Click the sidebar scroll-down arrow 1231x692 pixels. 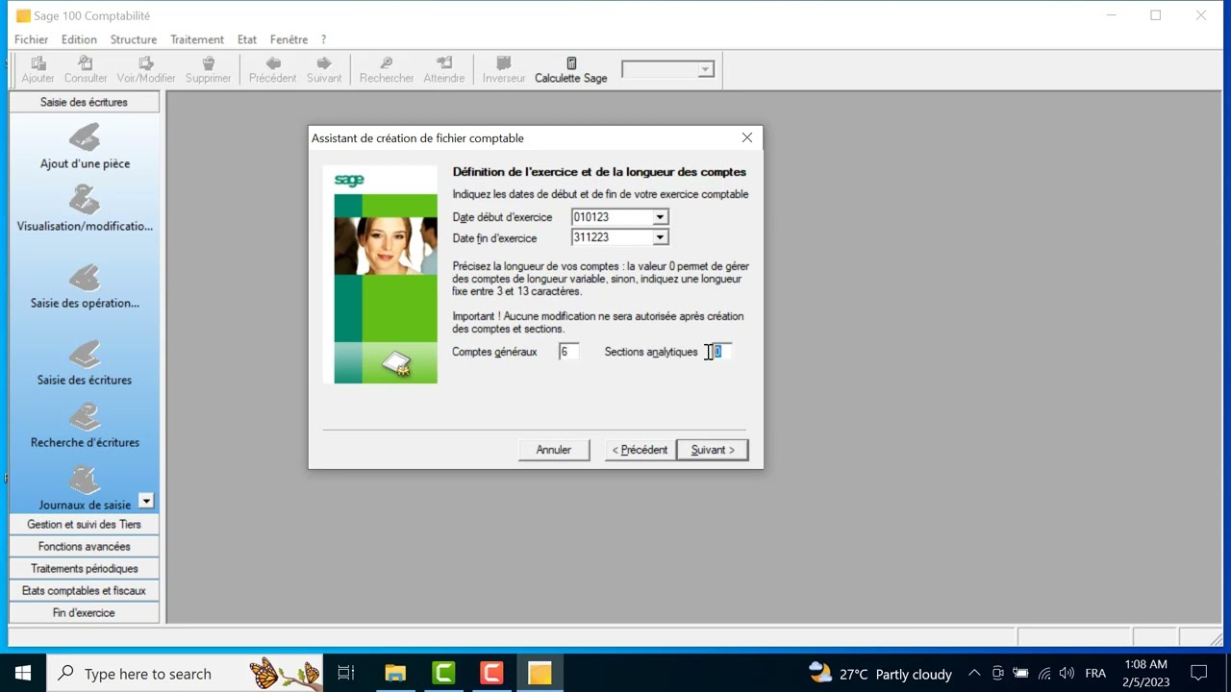(x=146, y=501)
